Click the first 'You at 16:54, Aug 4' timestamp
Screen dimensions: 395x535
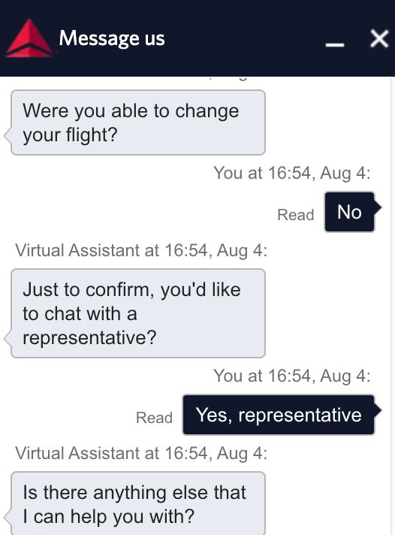click(292, 173)
